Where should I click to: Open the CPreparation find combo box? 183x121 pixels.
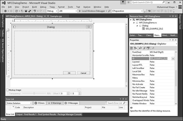click(142, 11)
